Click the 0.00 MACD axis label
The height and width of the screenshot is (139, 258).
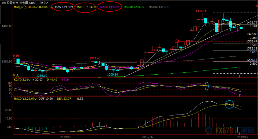tap(9, 127)
